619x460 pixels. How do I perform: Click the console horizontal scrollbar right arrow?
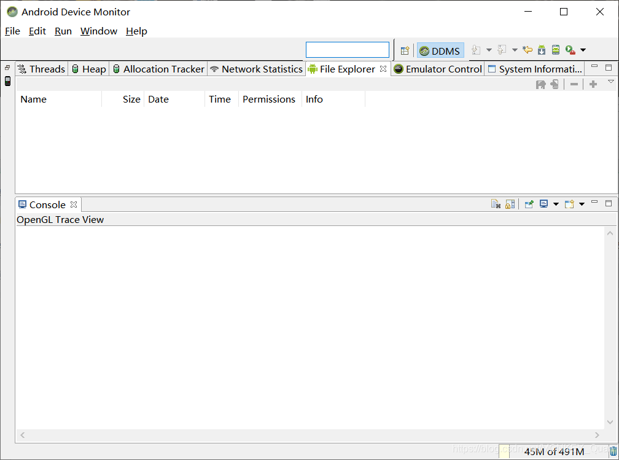point(597,435)
